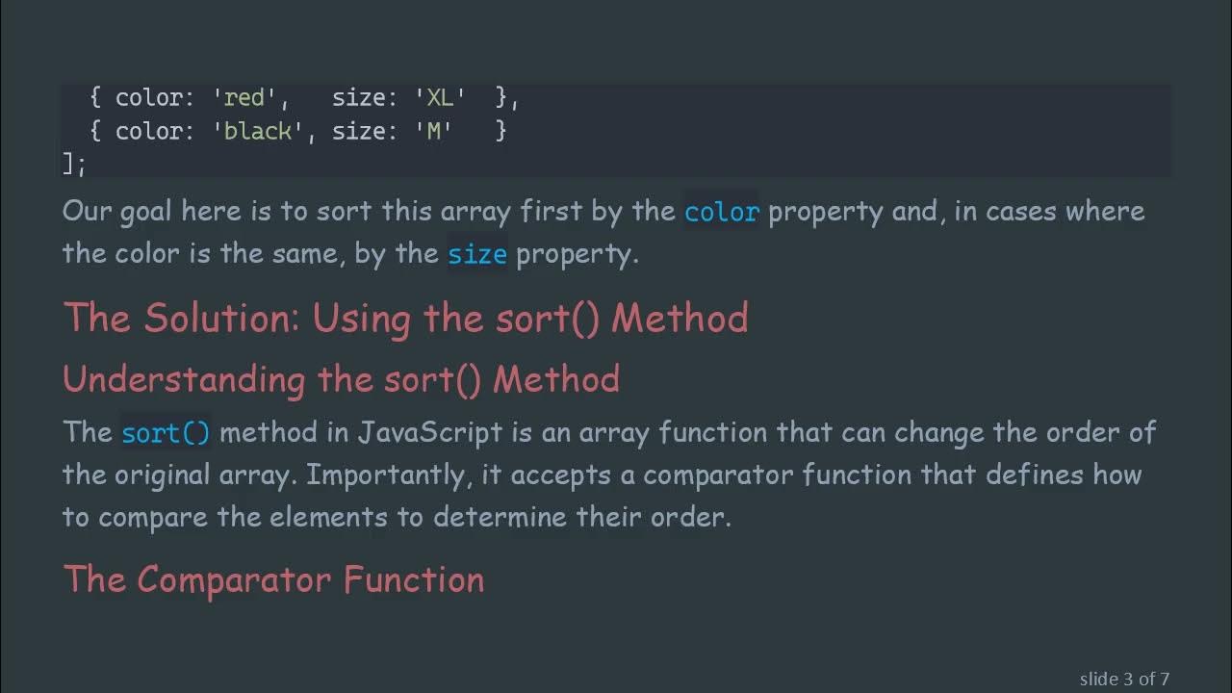Click the 'color:' key in the black object line
Image resolution: width=1232 pixels, height=693 pixels.
(x=154, y=131)
